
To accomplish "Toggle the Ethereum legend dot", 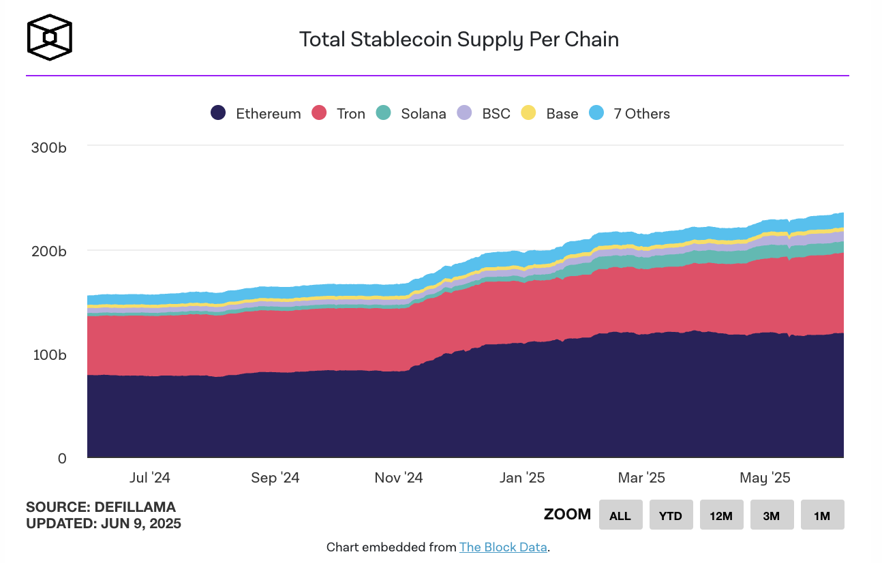I will 218,114.
